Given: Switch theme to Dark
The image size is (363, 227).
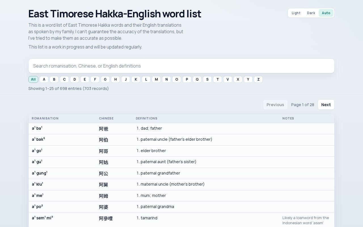Looking at the screenshot, I should (x=311, y=13).
